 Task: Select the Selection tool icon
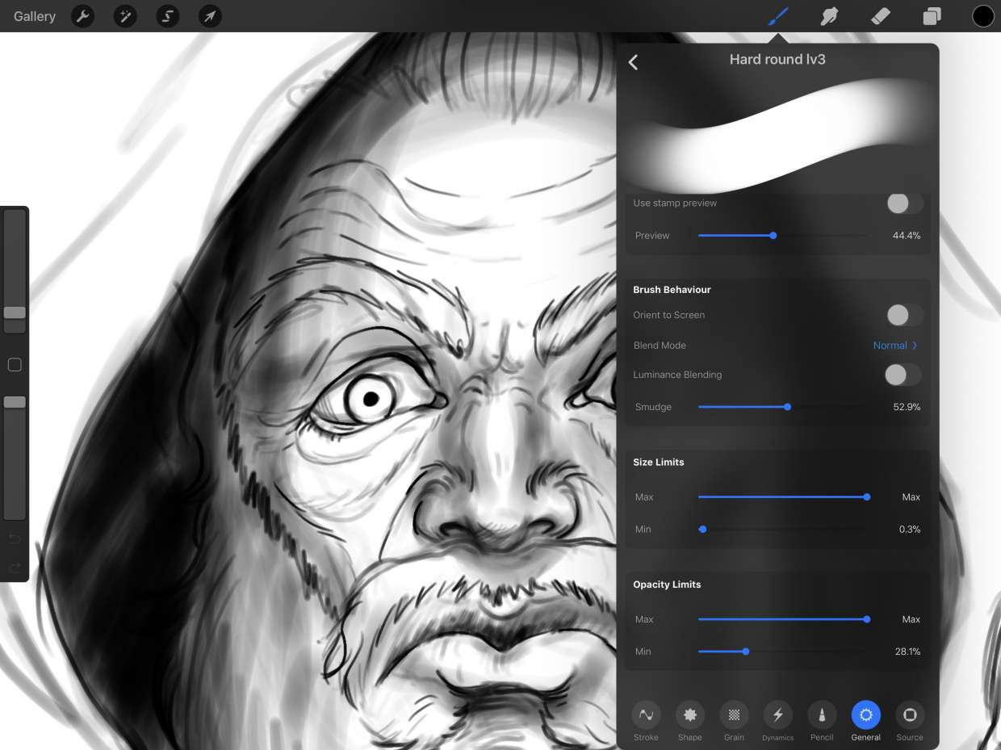[168, 16]
